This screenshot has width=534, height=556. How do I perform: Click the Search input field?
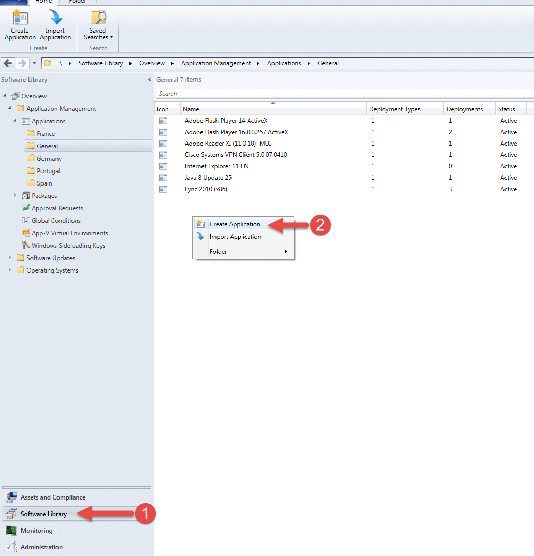point(342,94)
